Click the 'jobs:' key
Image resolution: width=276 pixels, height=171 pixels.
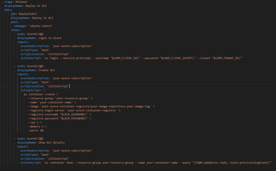[8, 10]
